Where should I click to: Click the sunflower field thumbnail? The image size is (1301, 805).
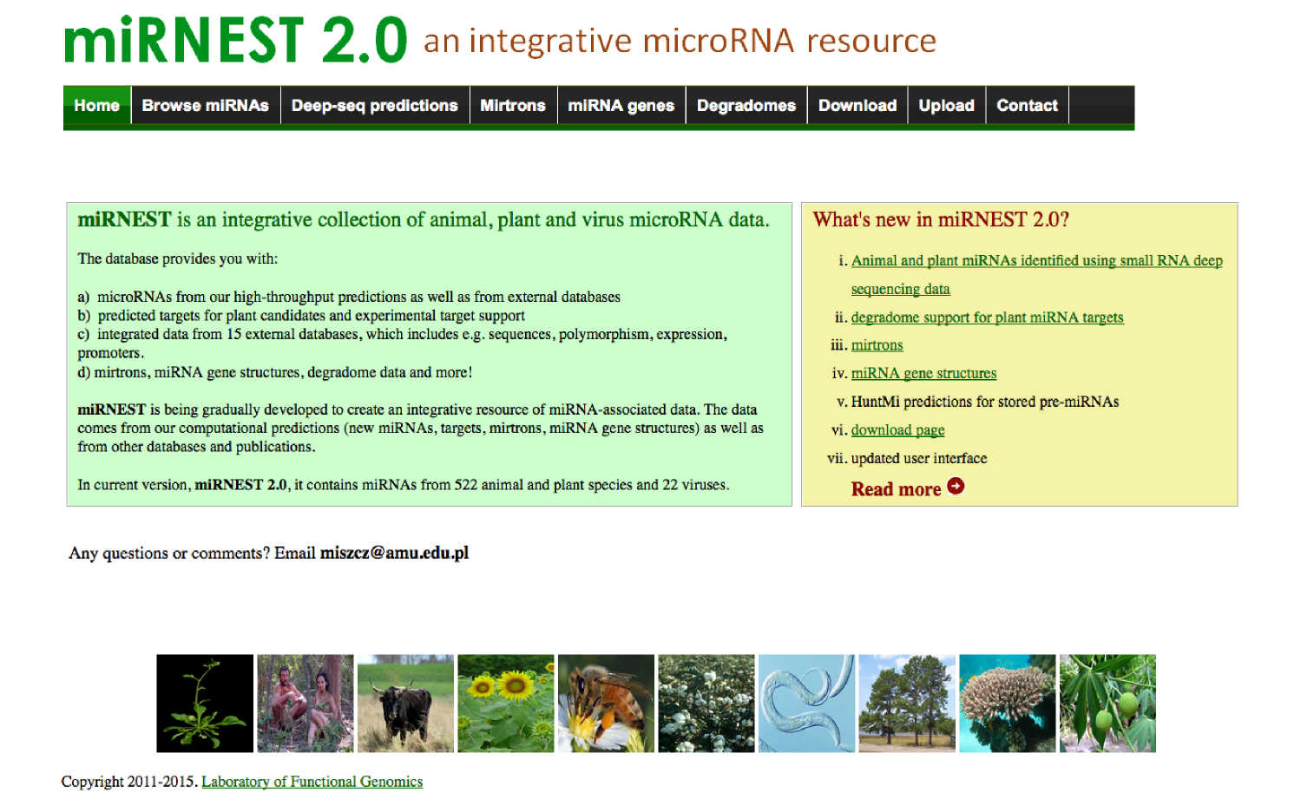click(x=505, y=703)
